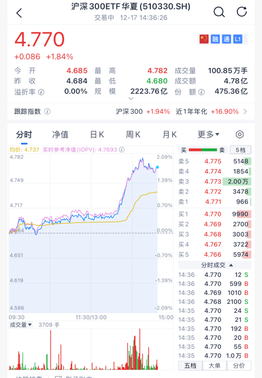This screenshot has height=378, width=262.
Task: Tap info icon next to IOPV value
Action: coord(122,149)
